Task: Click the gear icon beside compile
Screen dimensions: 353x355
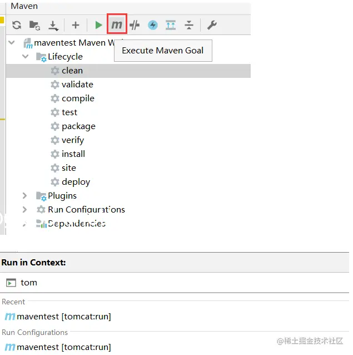Action: (x=55, y=98)
